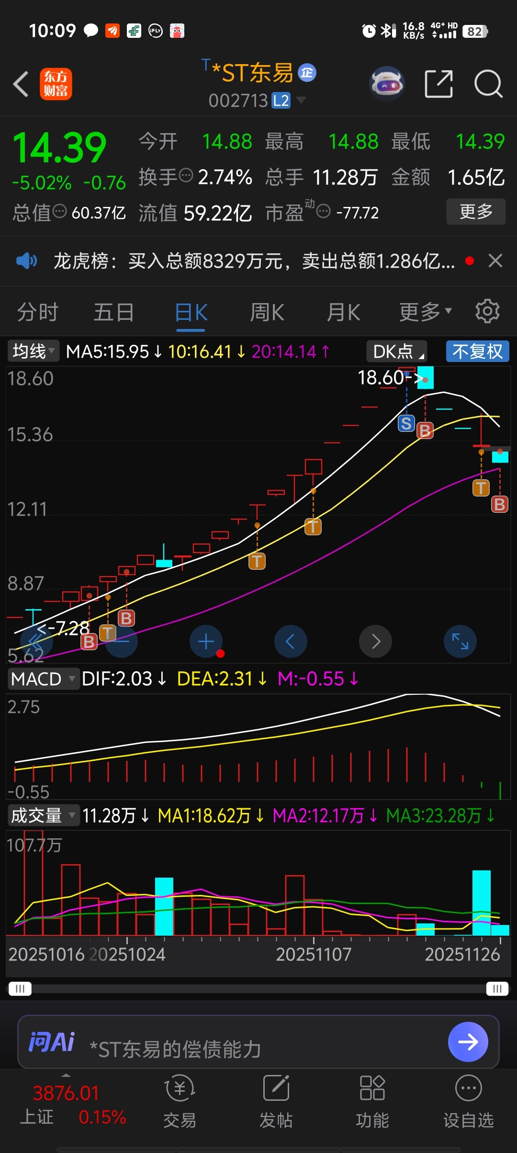Open the 功能 functions button

372,1101
